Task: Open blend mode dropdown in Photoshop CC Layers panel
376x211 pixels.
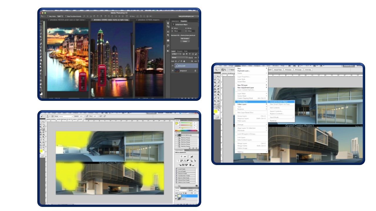Action: 179,57
